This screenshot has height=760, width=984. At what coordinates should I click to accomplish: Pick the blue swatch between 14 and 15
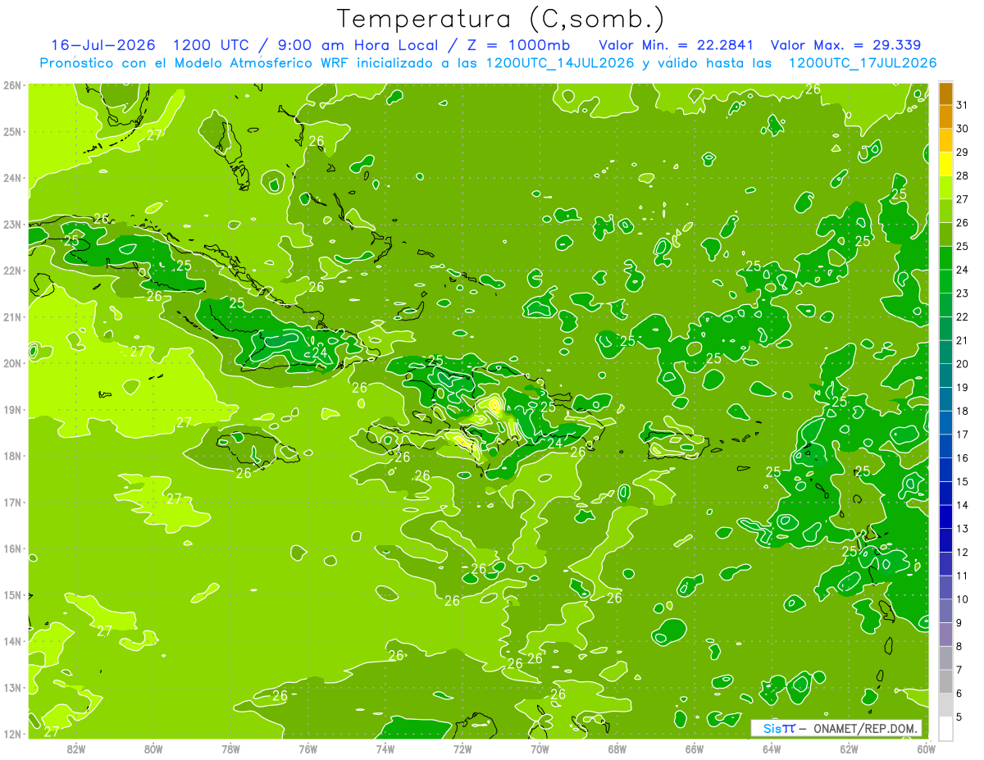[x=945, y=493]
